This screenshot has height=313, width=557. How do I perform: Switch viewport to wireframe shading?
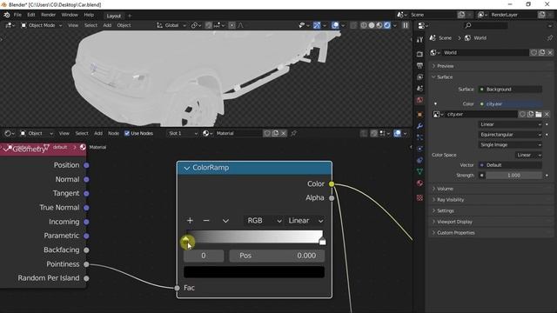364,25
